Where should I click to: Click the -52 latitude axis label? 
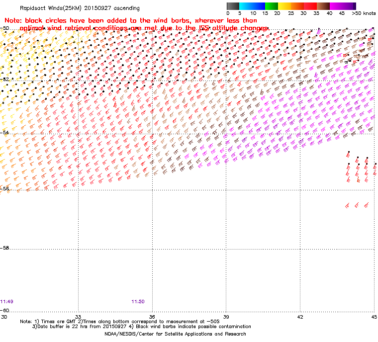[x=4, y=80]
